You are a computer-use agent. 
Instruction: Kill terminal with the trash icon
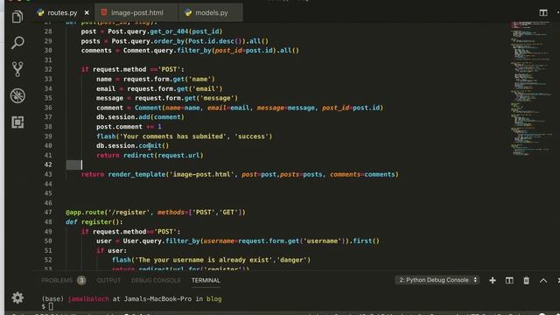[x=527, y=280]
